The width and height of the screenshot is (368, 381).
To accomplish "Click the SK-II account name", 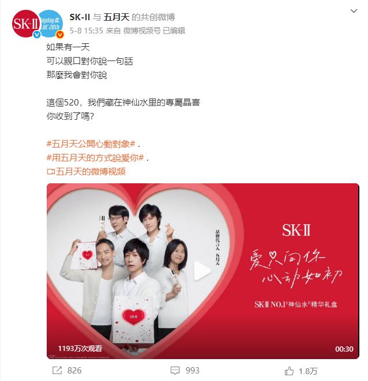I will (80, 17).
